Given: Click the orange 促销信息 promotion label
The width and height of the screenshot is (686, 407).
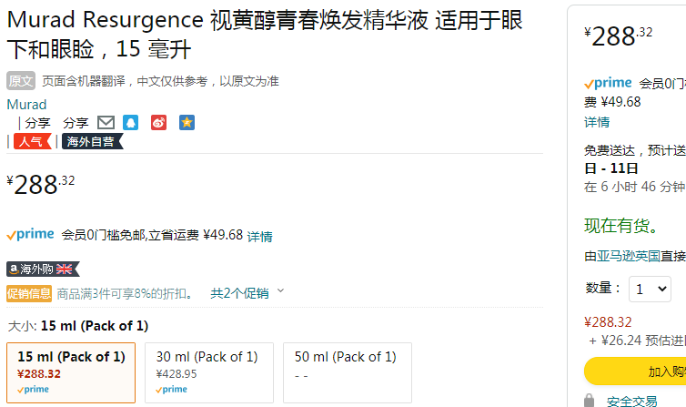Looking at the screenshot, I should (29, 293).
